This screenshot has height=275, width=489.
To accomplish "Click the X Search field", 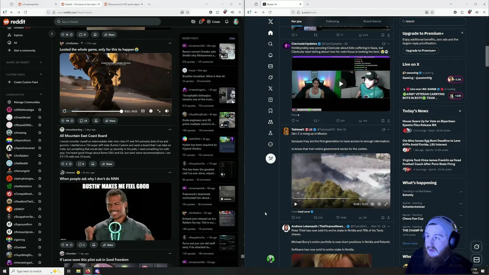I will [x=432, y=21].
